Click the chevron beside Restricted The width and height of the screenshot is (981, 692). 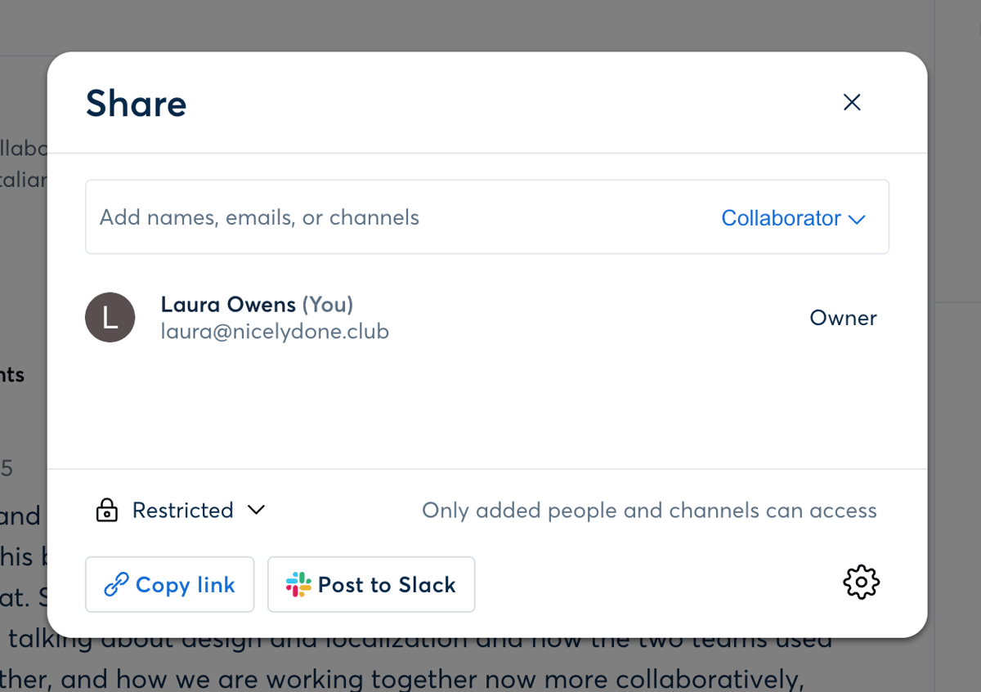[255, 510]
